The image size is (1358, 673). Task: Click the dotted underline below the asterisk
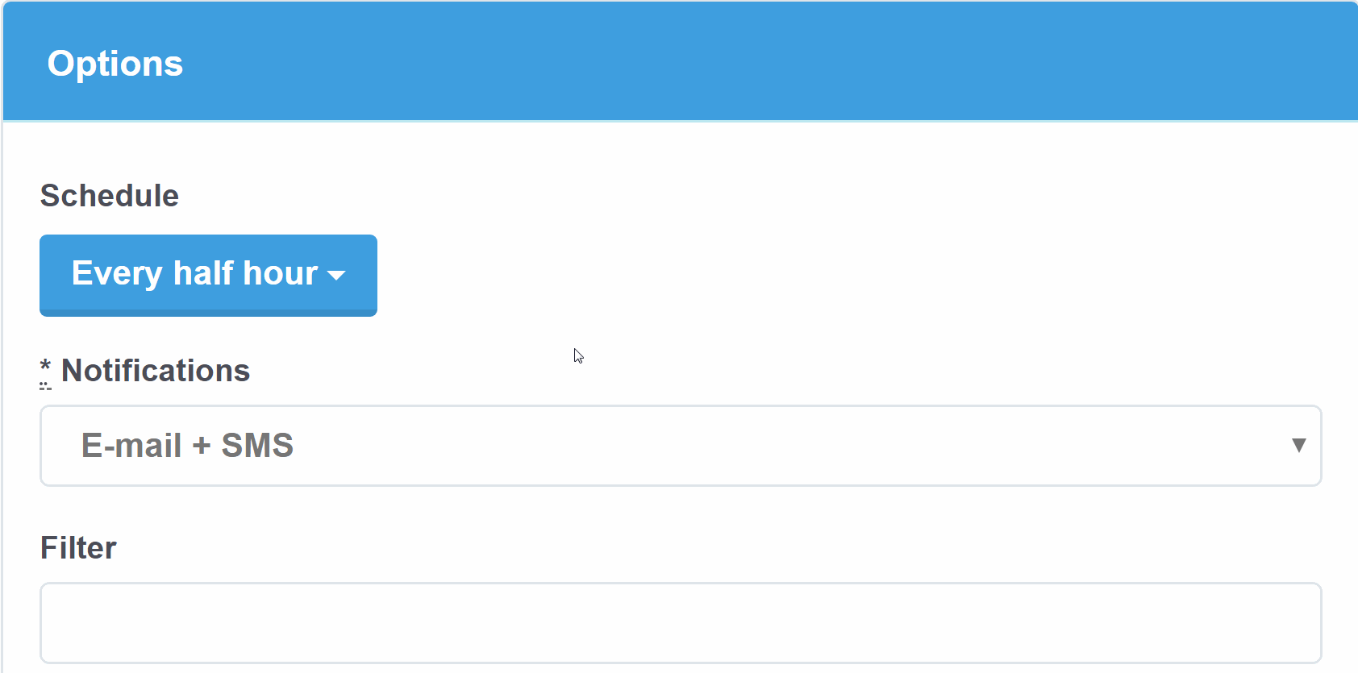click(45, 388)
